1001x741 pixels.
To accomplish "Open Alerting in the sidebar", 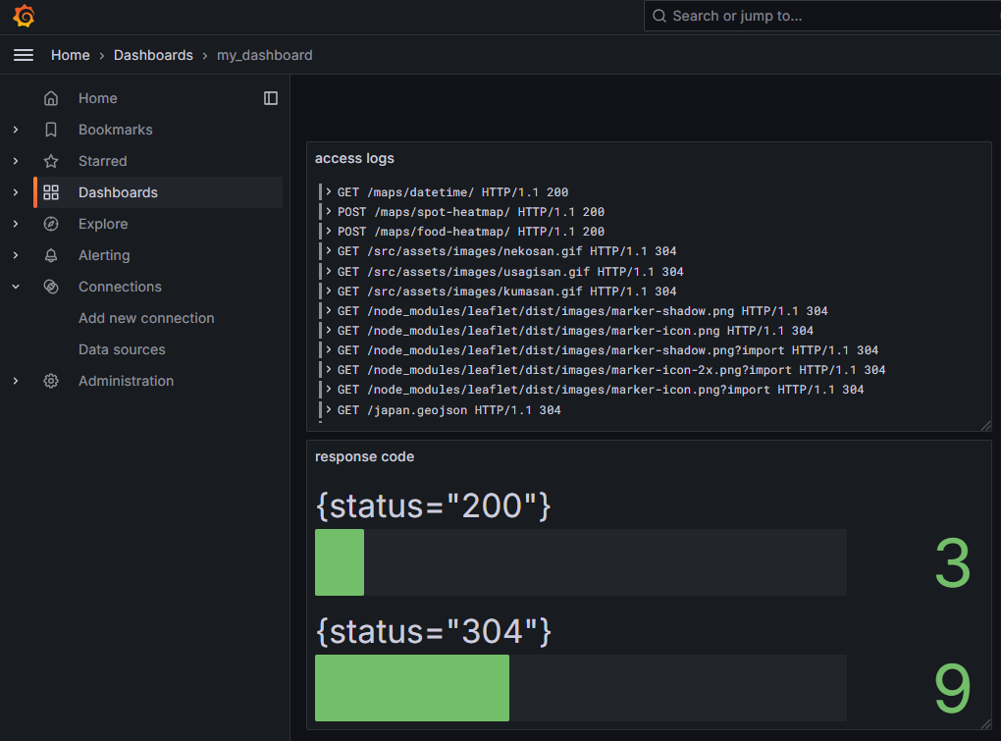I will (x=104, y=255).
